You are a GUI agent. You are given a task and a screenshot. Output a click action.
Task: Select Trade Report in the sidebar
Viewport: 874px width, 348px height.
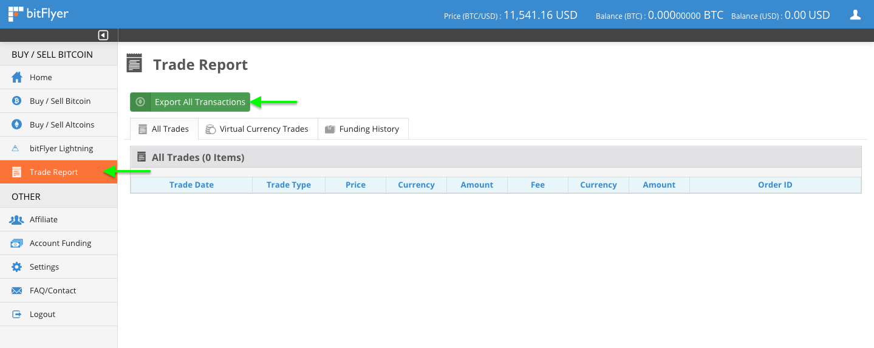(58, 172)
